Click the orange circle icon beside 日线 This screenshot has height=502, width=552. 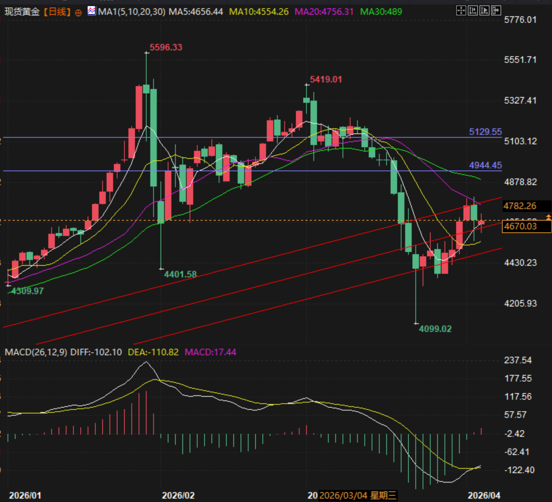tap(78, 13)
